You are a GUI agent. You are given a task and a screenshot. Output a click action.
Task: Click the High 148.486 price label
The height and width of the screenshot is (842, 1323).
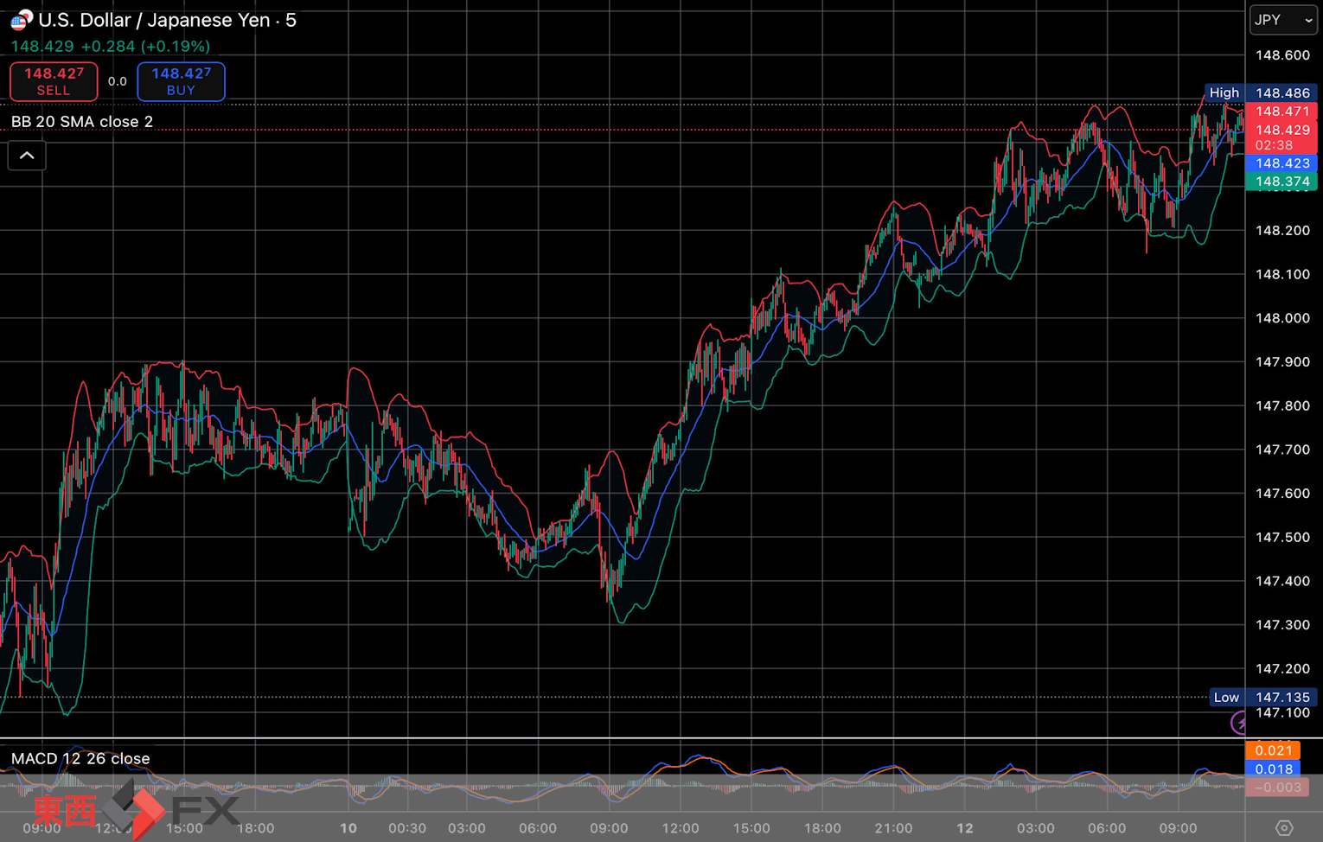click(1261, 92)
